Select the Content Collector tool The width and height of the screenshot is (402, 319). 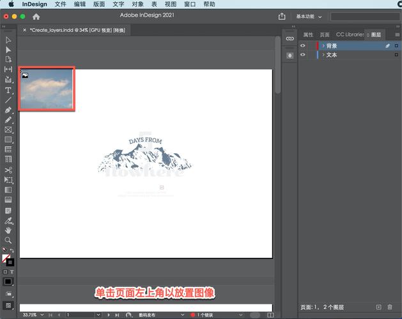coord(8,79)
